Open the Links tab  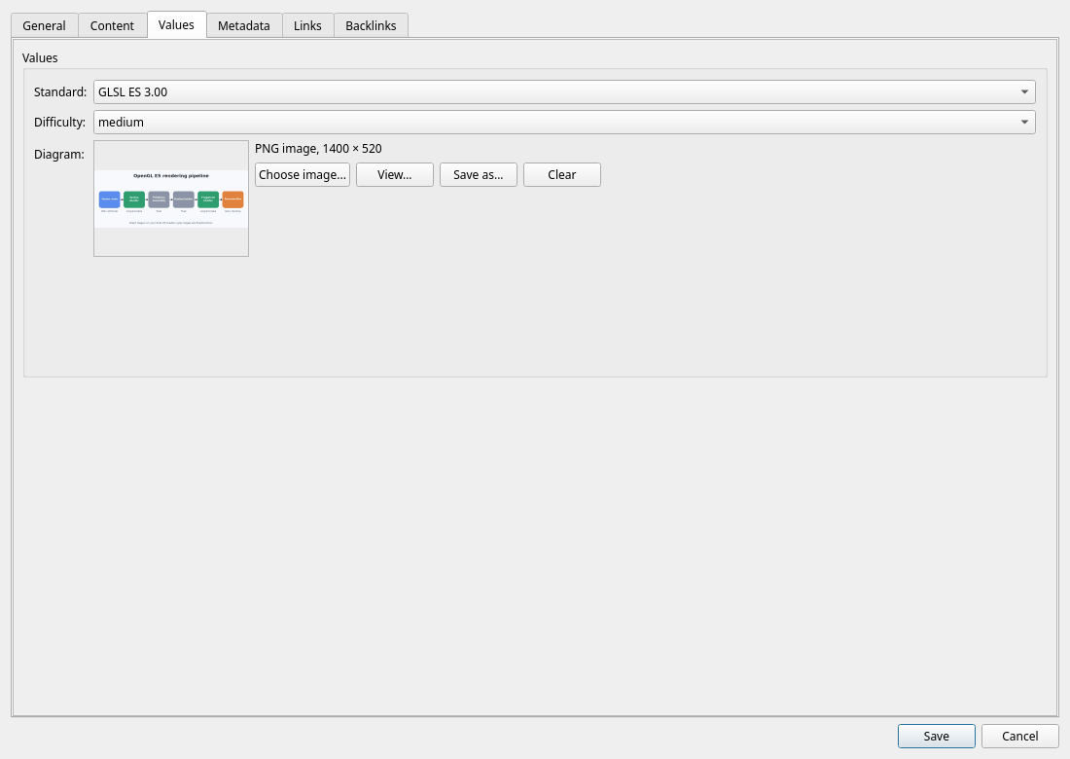coord(307,26)
